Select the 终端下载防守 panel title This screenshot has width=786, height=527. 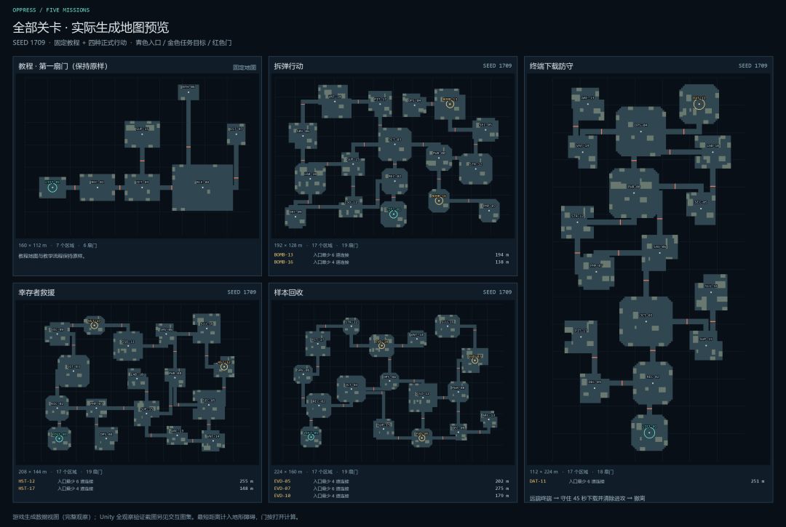click(x=552, y=66)
